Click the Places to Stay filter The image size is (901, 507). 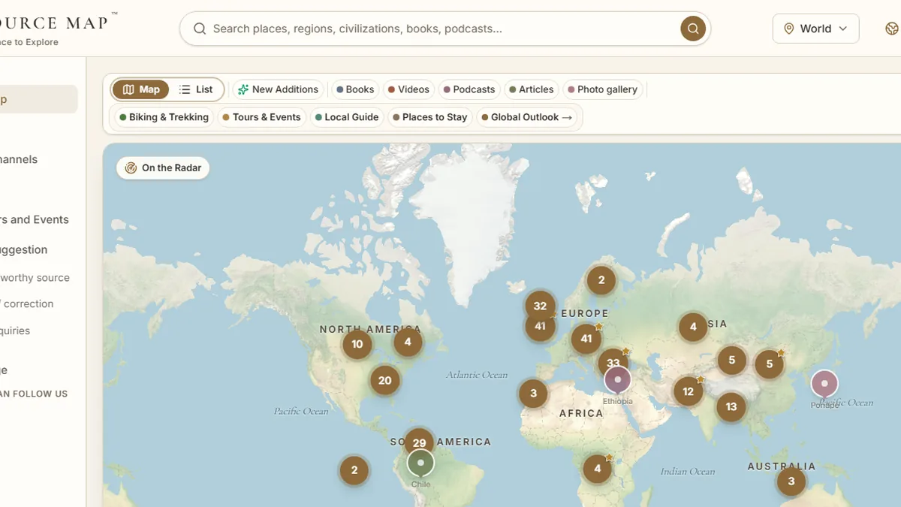click(430, 117)
